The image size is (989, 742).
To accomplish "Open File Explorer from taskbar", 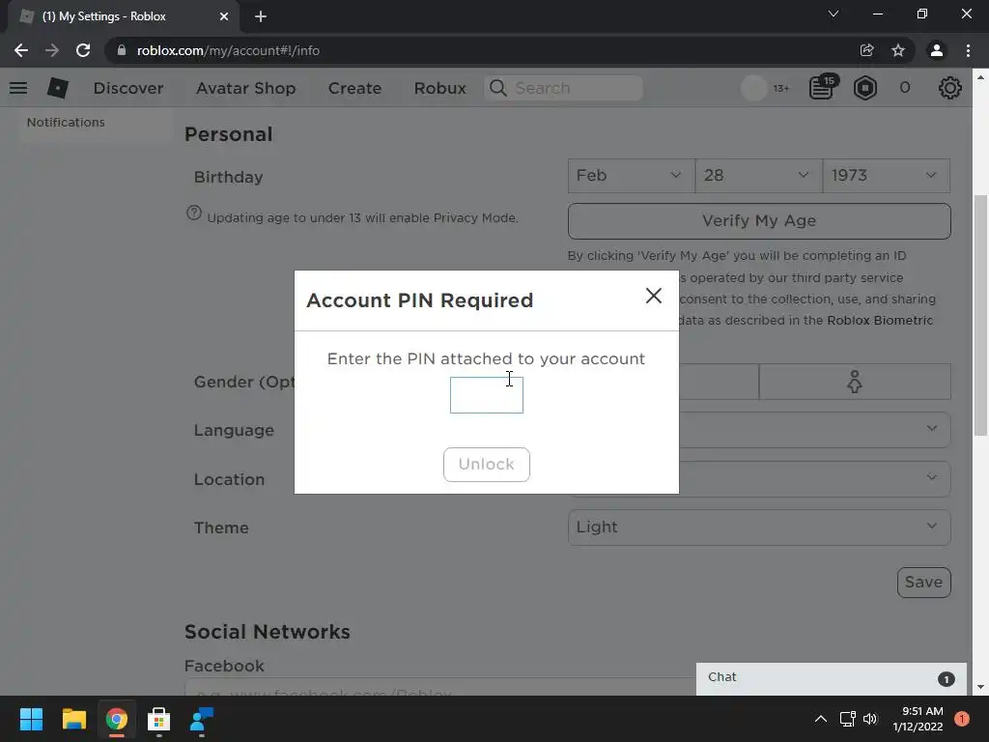I will tap(73, 719).
